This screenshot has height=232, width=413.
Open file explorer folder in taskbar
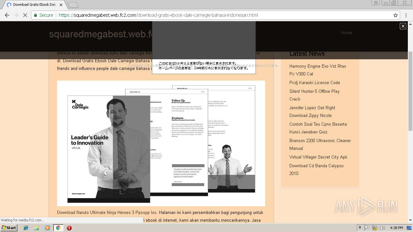[36, 228]
